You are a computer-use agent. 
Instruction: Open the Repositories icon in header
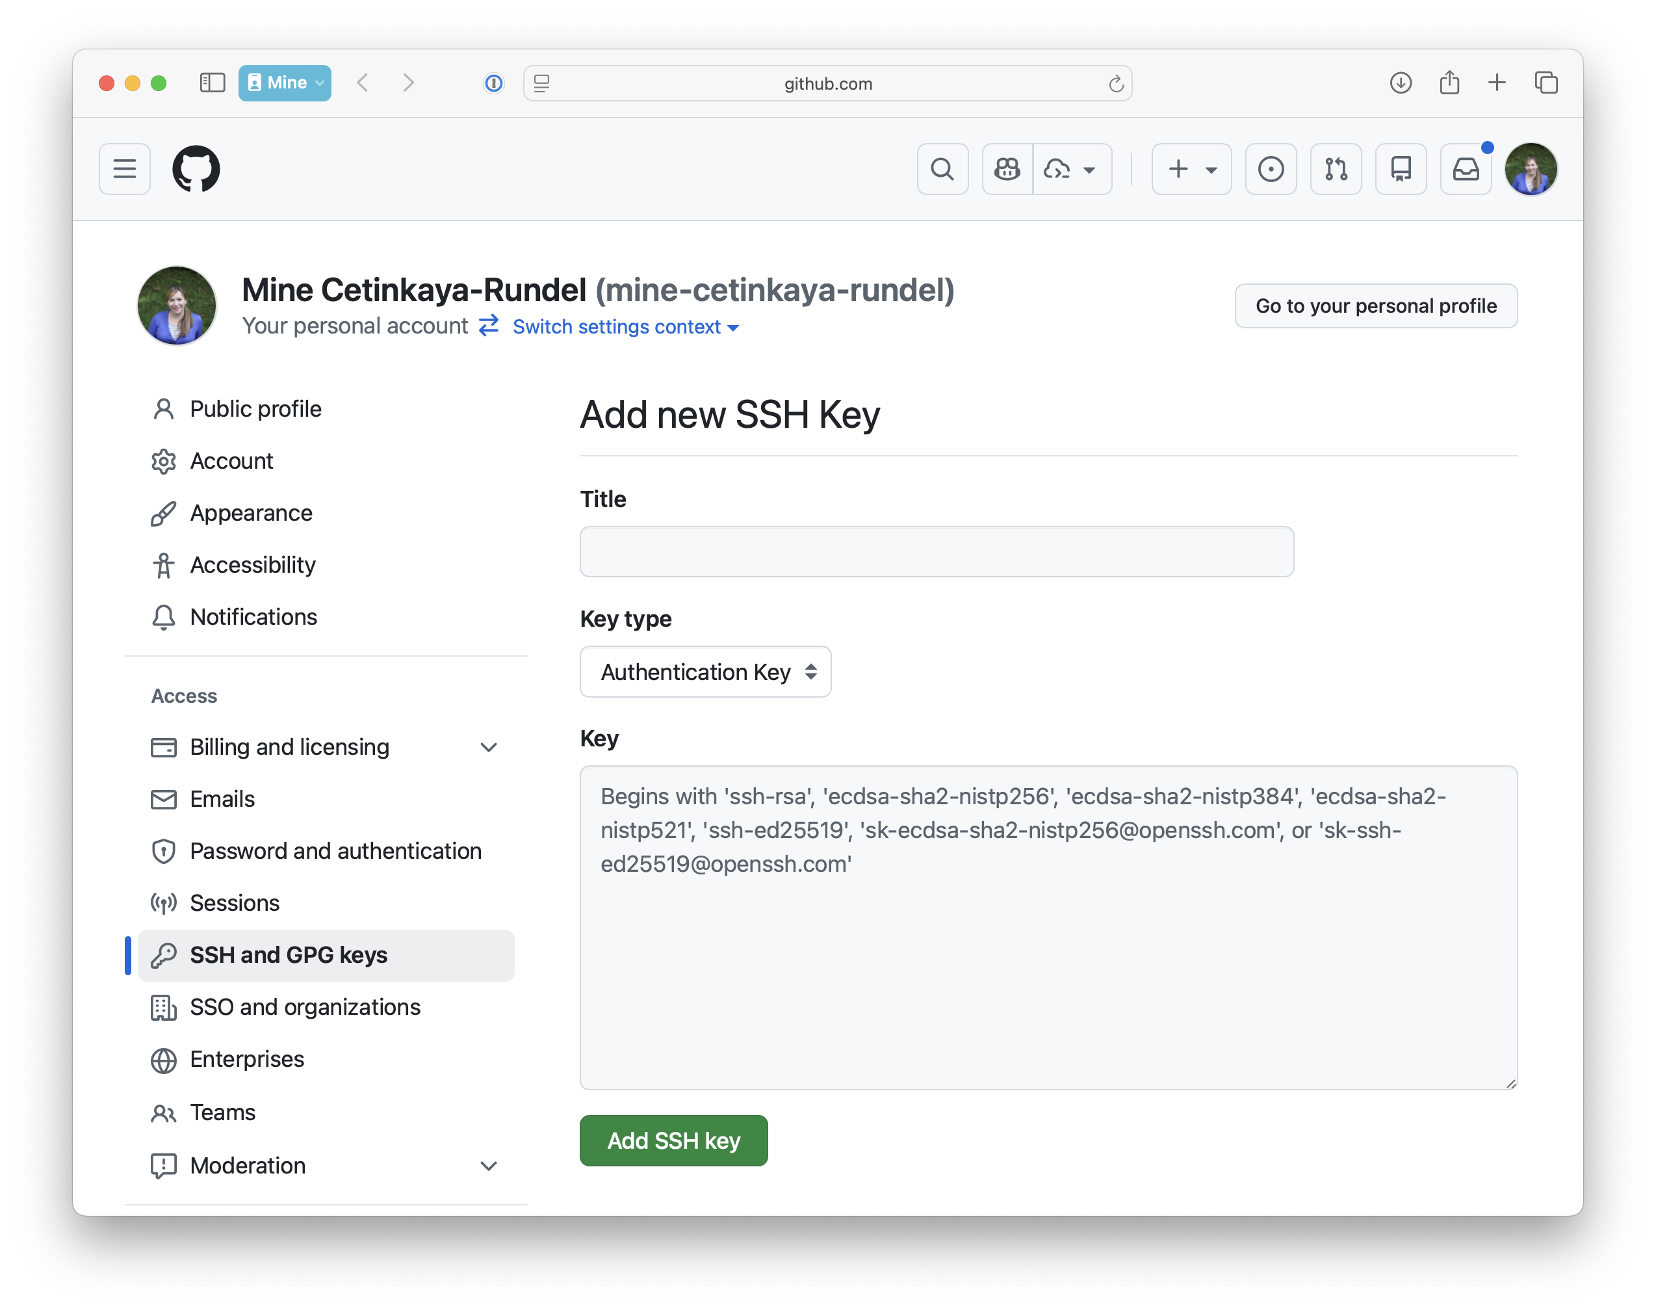pyautogui.click(x=1401, y=169)
